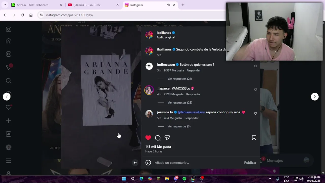Viewport: 325px width, 183px height.
Task: Open the tab search dropdown arrow
Action: [x=5, y=5]
